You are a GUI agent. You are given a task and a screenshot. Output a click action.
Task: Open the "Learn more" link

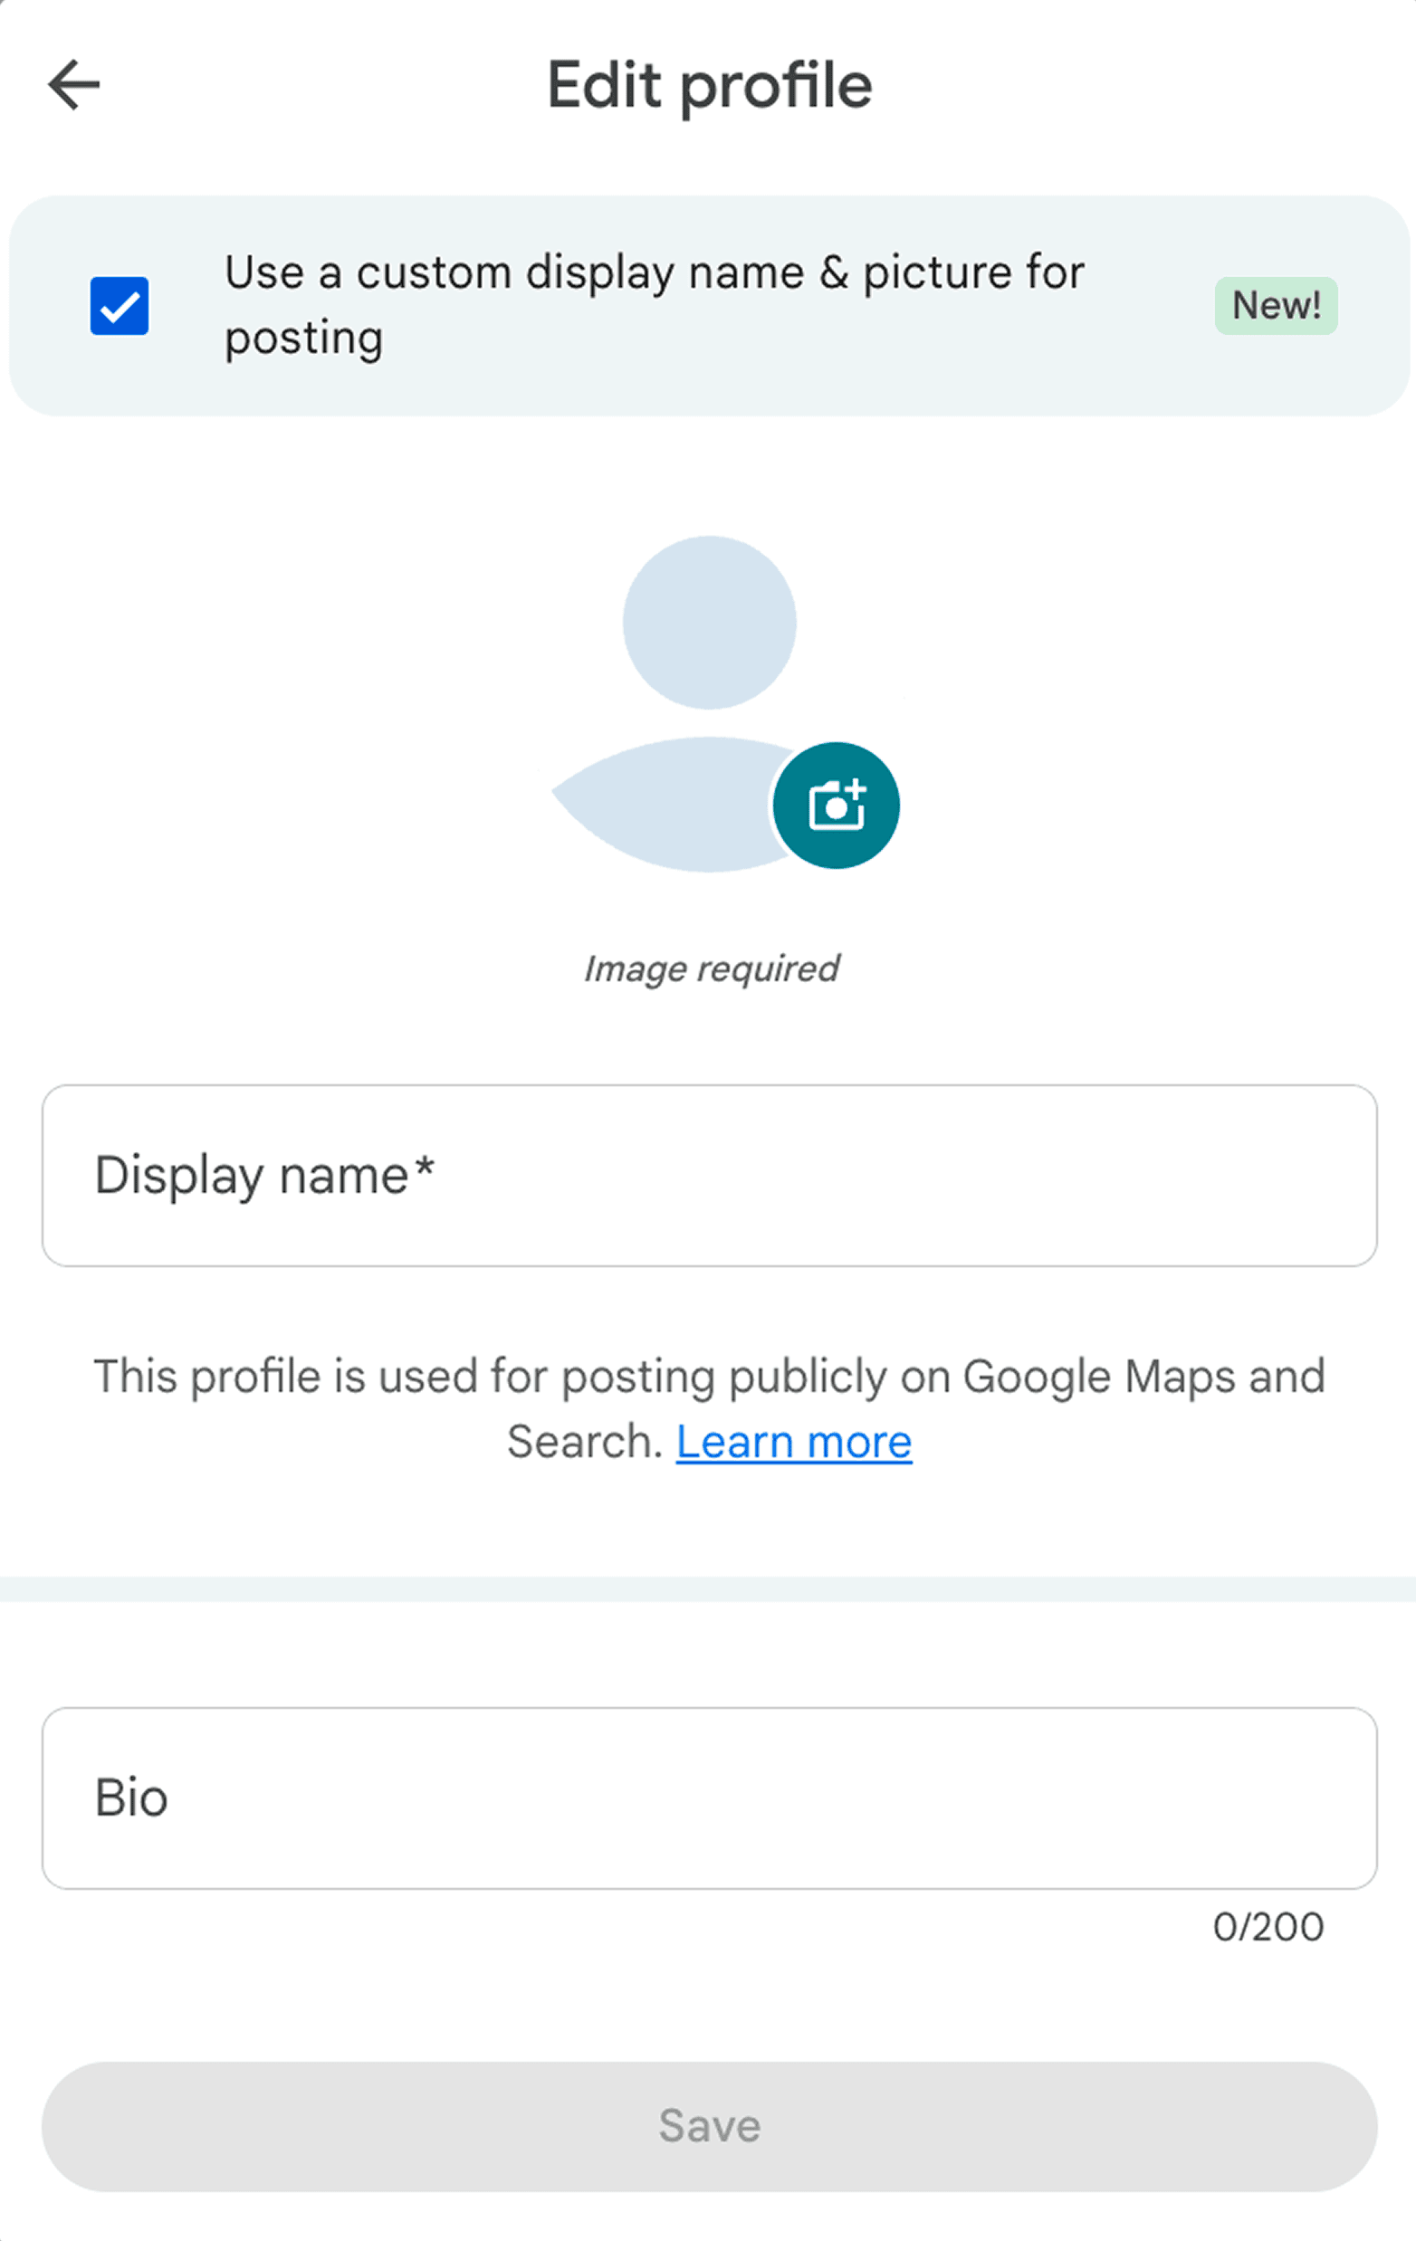(x=793, y=1443)
